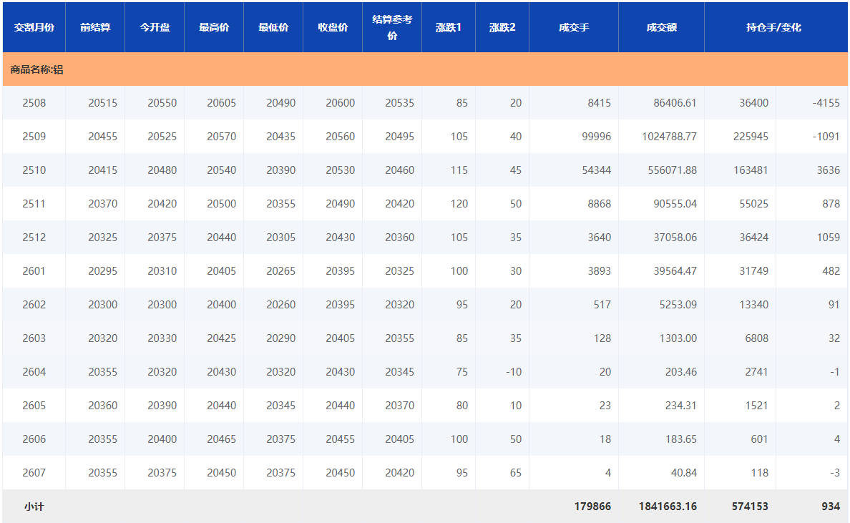Select the -4155 position change cell

[x=826, y=103]
